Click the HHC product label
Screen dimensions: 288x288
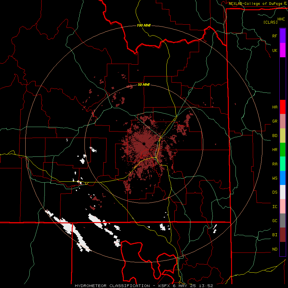click(x=281, y=19)
